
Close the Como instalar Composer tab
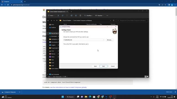click(x=67, y=12)
